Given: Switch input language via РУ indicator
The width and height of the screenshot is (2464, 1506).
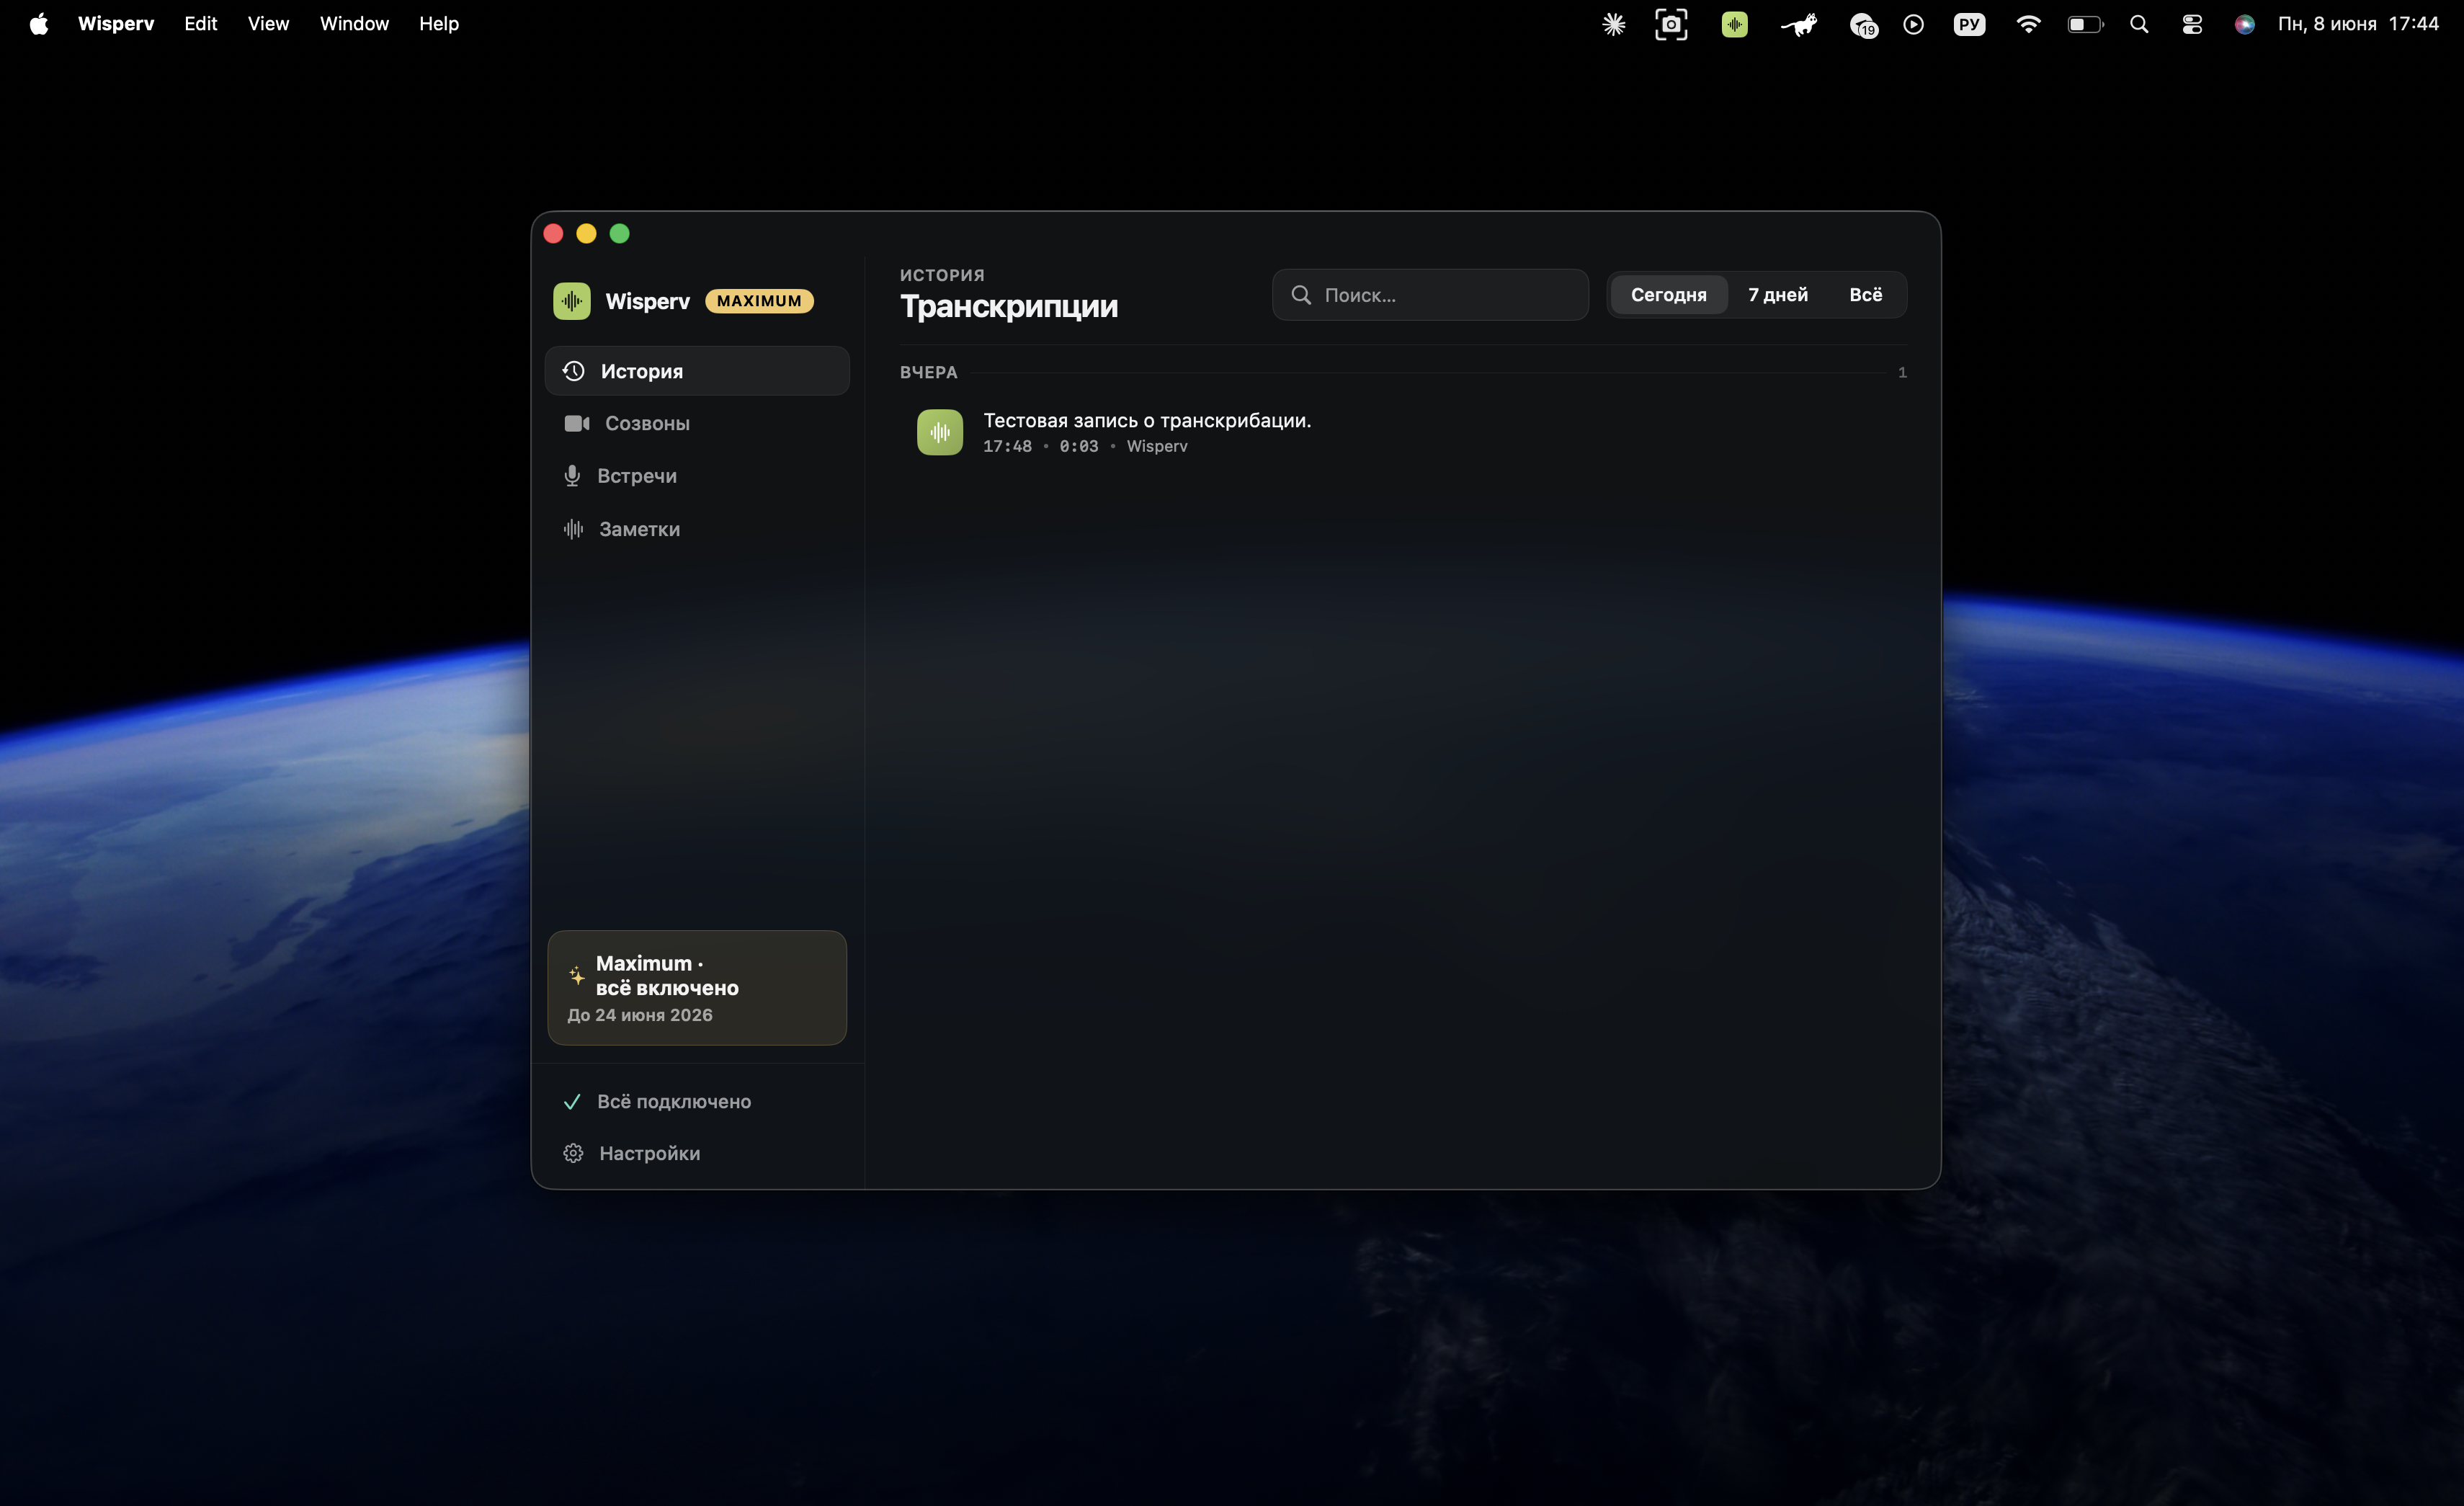Looking at the screenshot, I should tap(1969, 24).
